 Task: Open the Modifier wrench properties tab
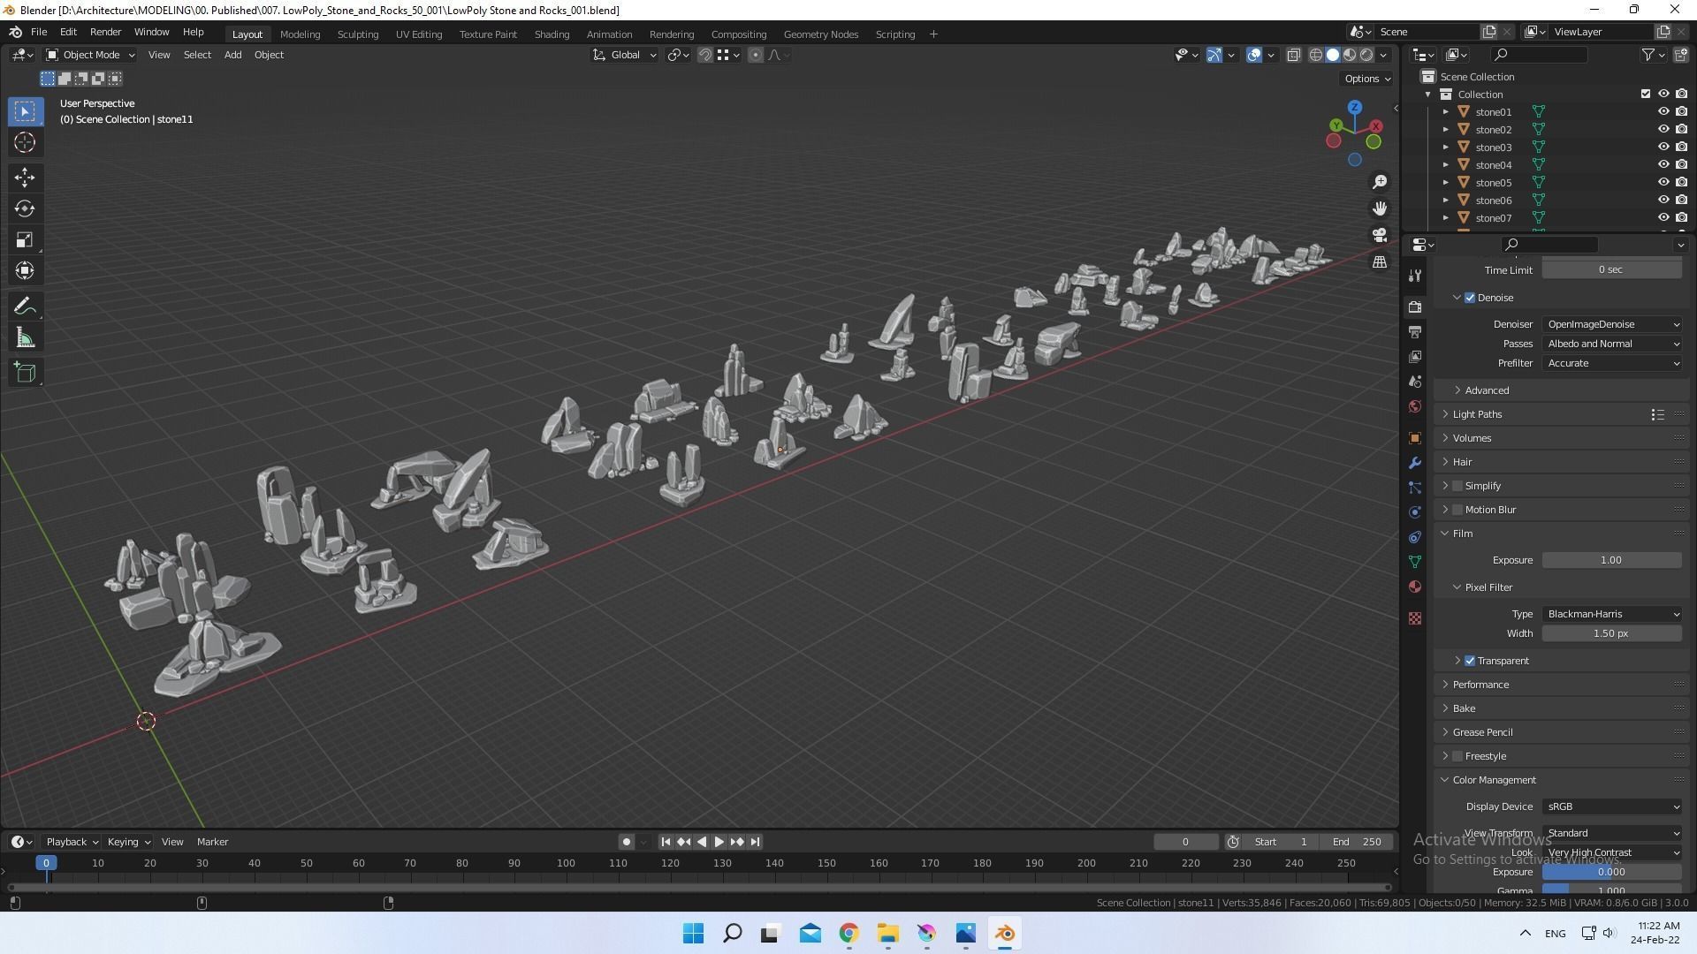1415,463
